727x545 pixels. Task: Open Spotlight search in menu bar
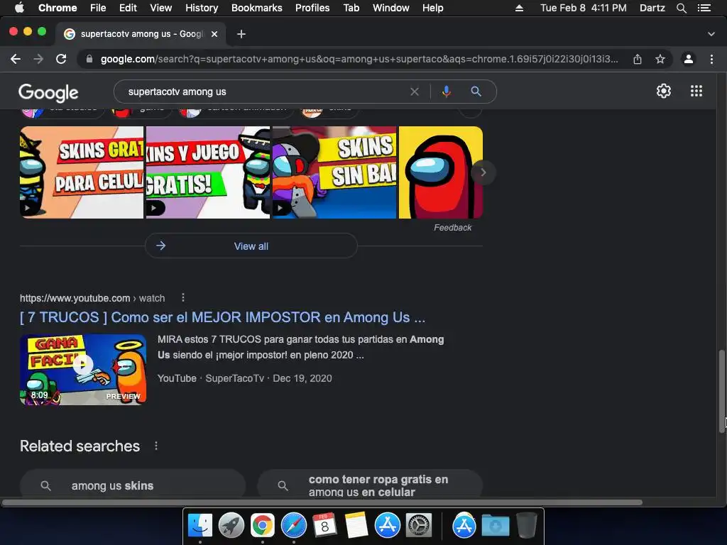(x=681, y=8)
